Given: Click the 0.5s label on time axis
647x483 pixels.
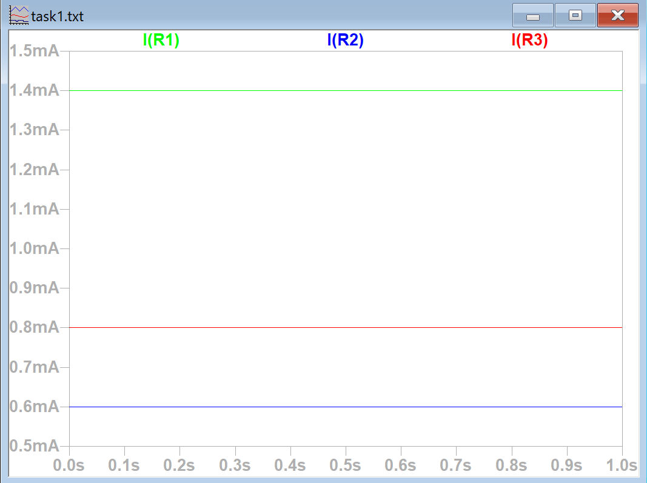Looking at the screenshot, I should click(345, 465).
